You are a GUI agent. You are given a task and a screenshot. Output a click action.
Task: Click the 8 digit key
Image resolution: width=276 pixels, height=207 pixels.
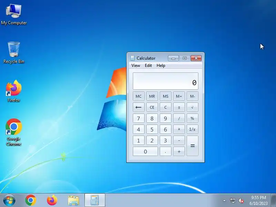152,118
